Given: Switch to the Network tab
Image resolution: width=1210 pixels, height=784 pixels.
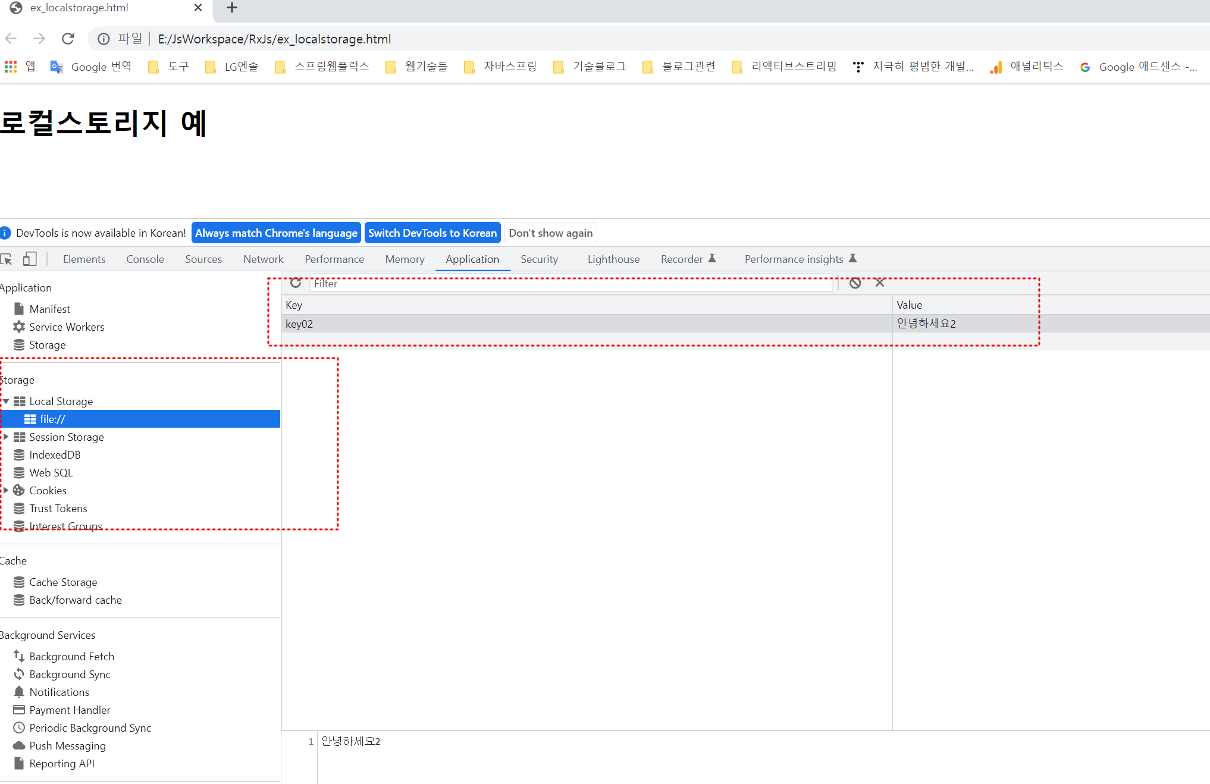Looking at the screenshot, I should coord(263,259).
